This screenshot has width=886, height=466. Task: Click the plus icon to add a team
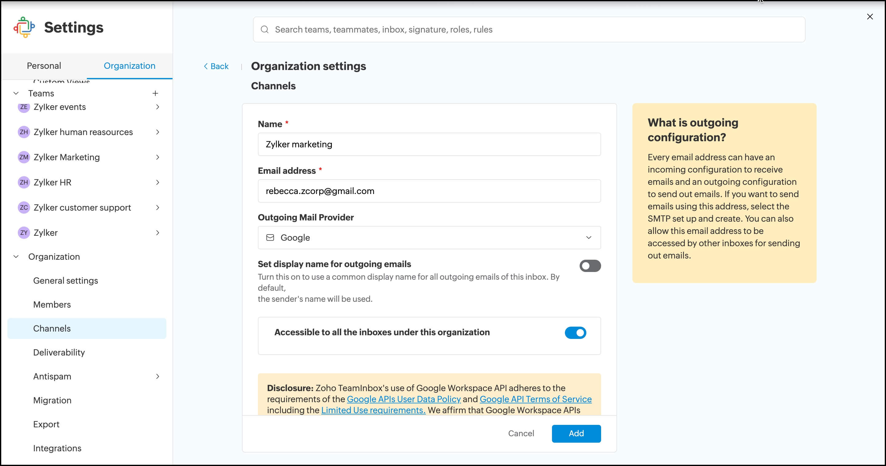[x=155, y=93]
